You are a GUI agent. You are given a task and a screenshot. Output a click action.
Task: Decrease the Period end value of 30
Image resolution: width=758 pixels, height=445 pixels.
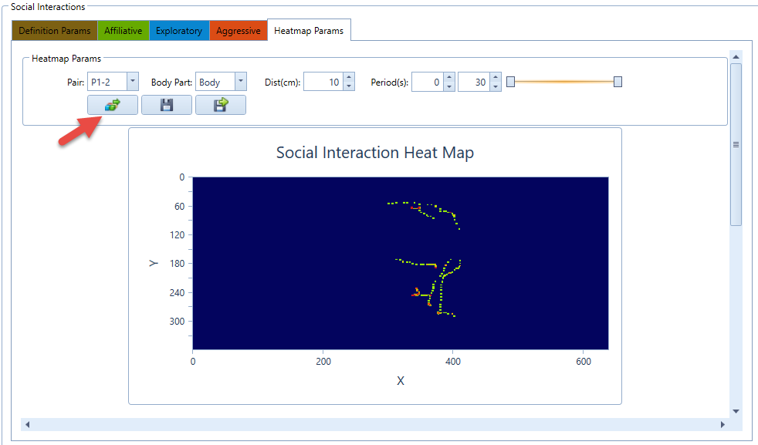tap(496, 86)
